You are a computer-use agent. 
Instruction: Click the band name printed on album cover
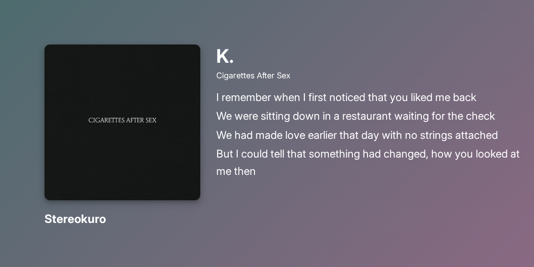point(122,120)
